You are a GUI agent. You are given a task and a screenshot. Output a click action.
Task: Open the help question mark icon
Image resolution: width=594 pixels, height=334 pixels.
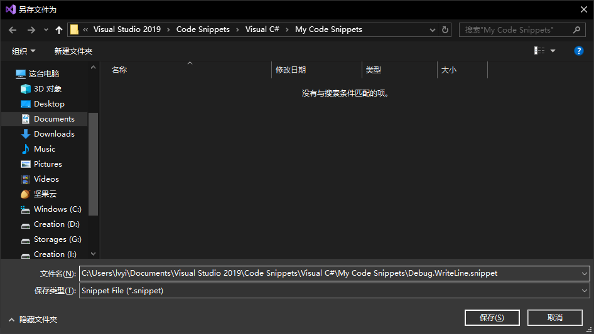tap(579, 51)
